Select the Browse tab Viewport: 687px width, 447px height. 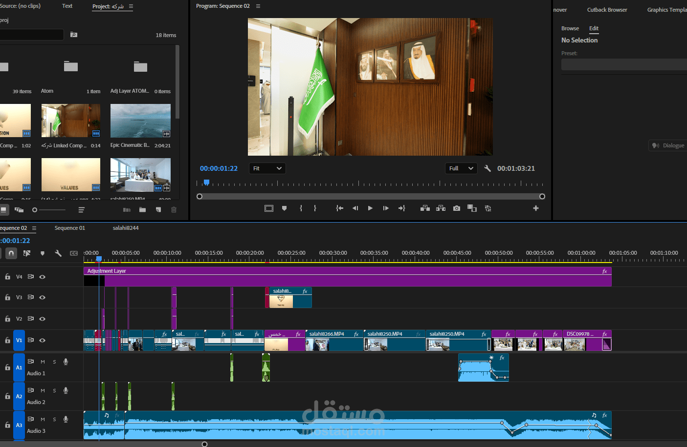(570, 28)
